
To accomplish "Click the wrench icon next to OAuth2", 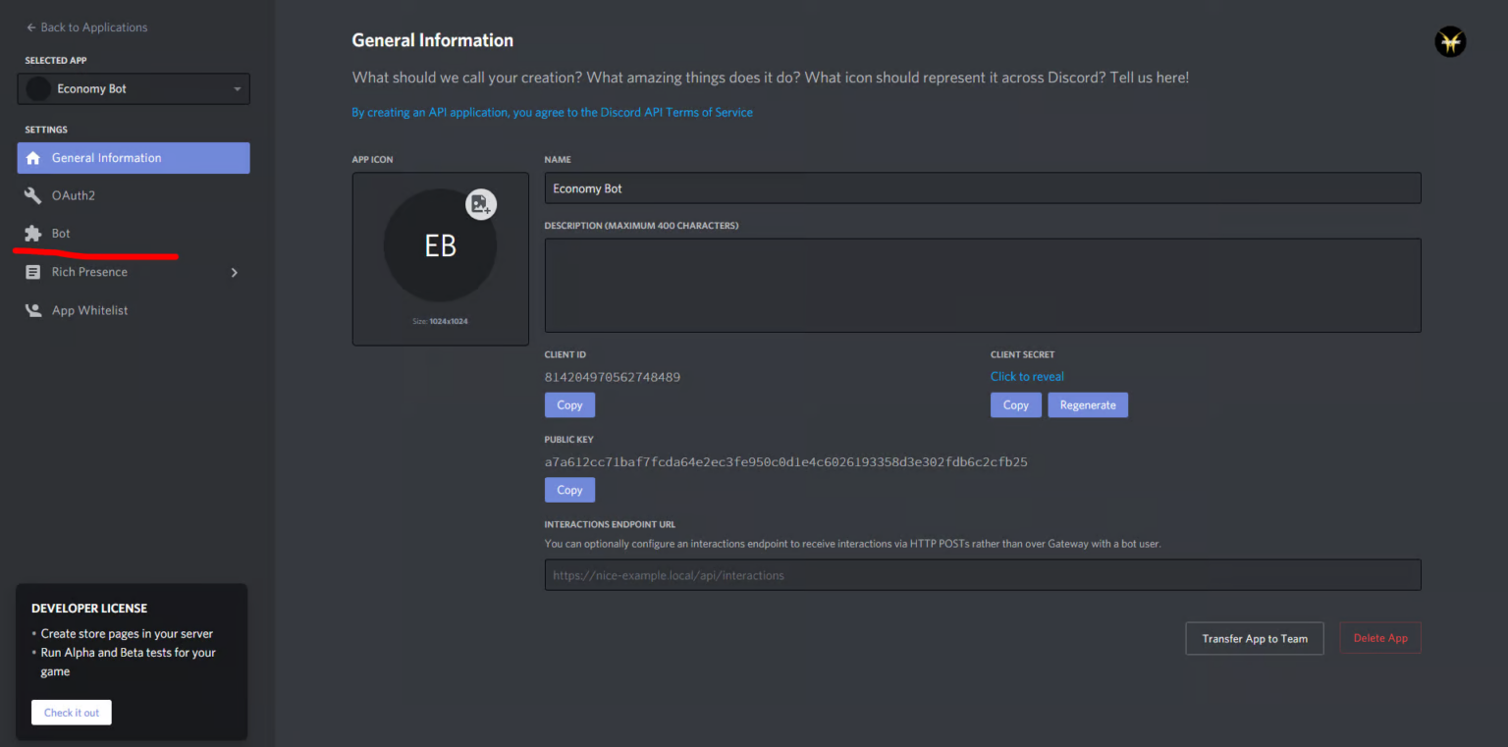I will [33, 195].
